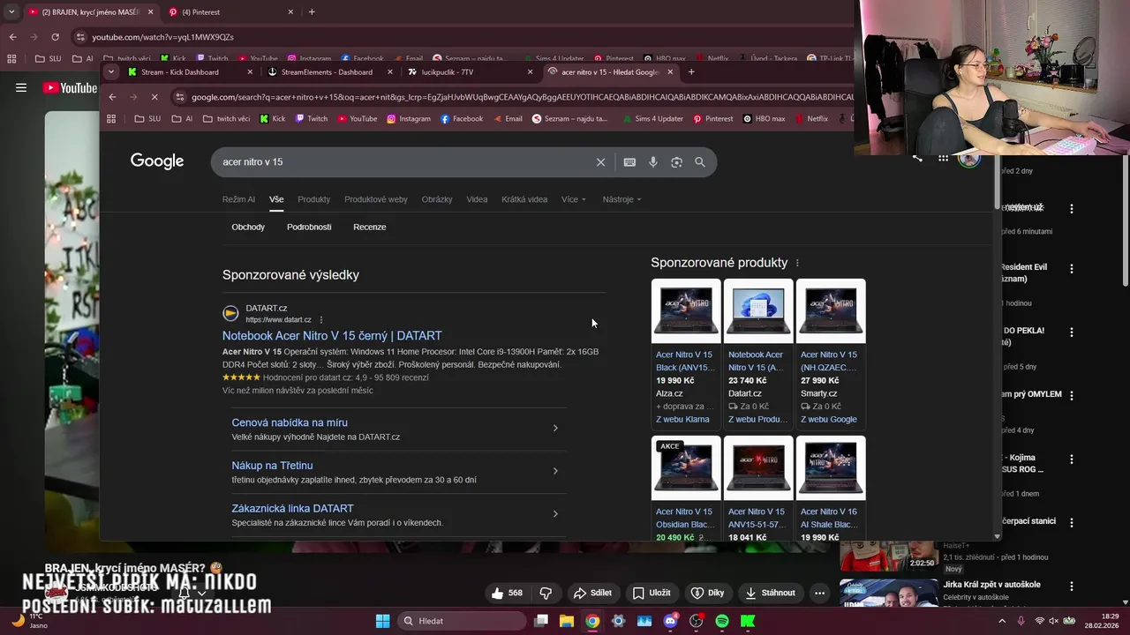Open Sims 4 Updater bookmark in front window
1130x635 pixels.
pyautogui.click(x=653, y=118)
